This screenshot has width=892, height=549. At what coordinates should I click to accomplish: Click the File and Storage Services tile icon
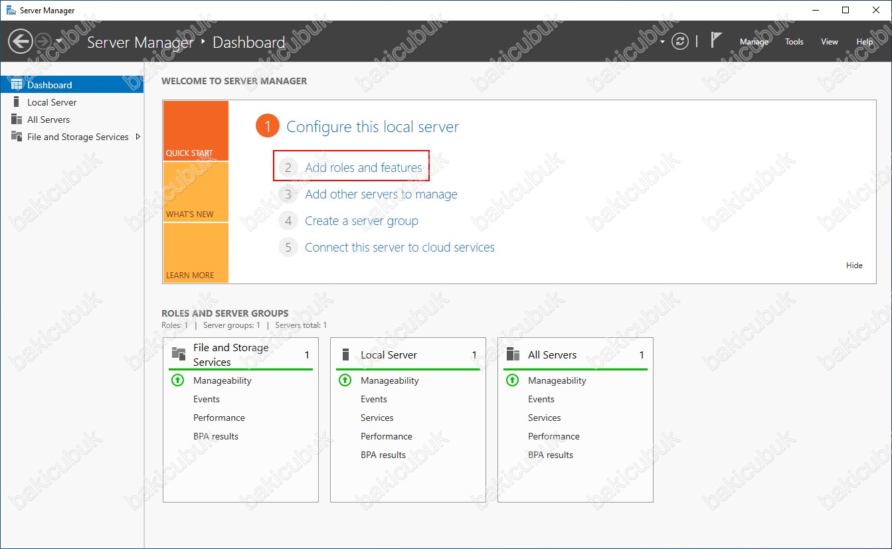179,354
